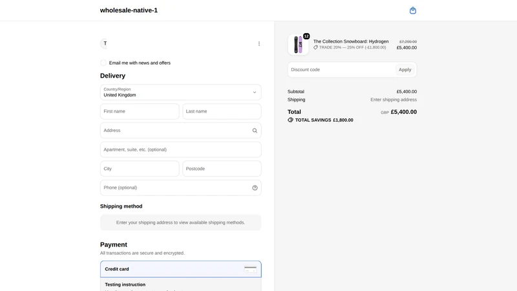Click the Apply discount button

(x=405, y=70)
